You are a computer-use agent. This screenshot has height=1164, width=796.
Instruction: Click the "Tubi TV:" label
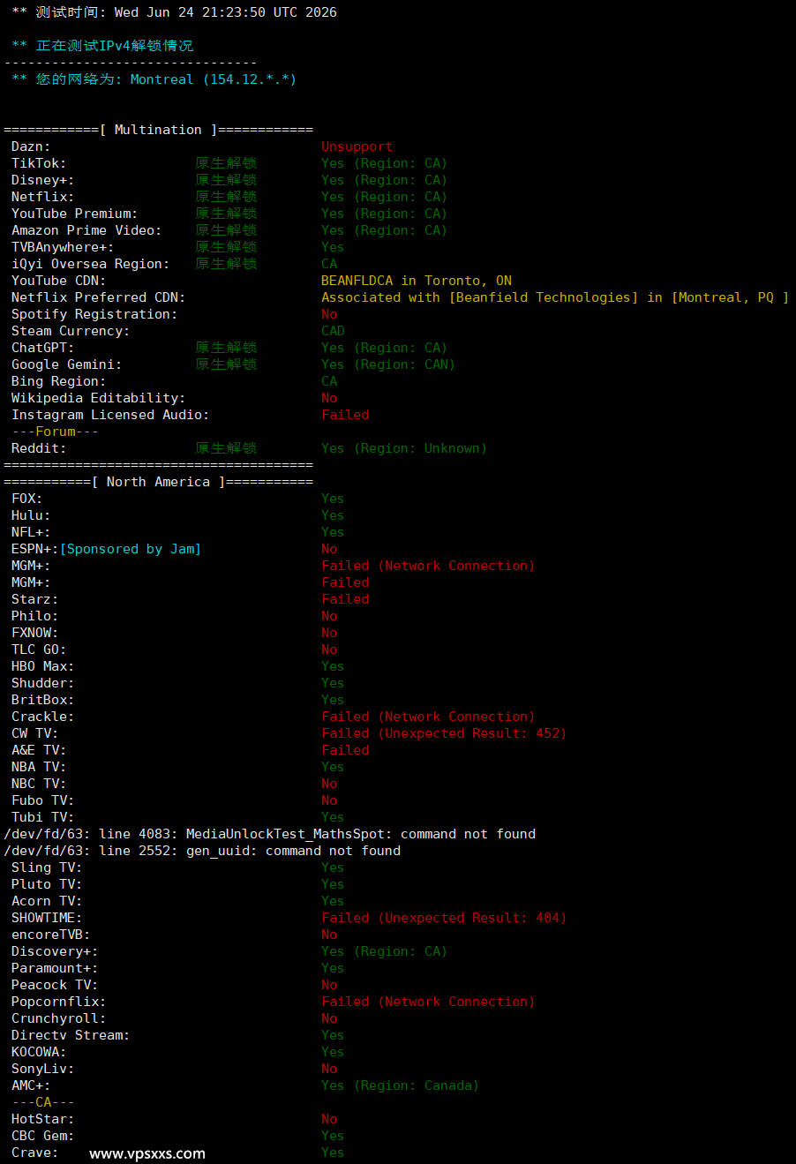(43, 817)
